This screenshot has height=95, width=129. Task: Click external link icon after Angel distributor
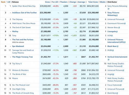tap(113, 74)
